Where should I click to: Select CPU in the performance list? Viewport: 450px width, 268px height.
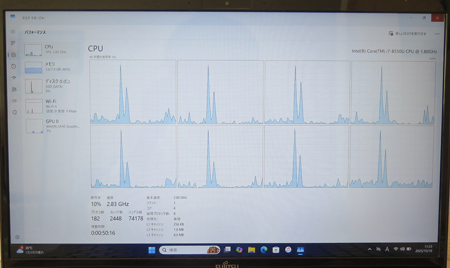[53, 49]
